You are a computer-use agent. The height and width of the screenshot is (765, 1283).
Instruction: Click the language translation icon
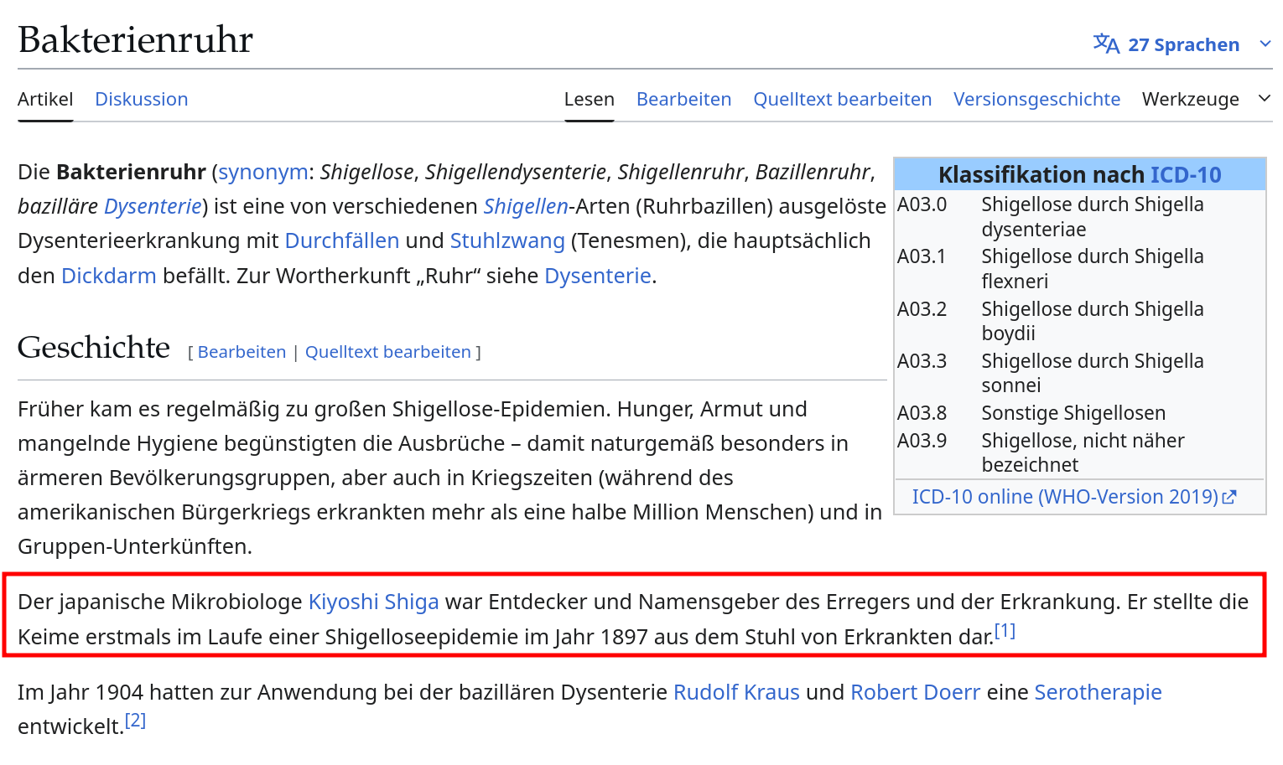[1106, 44]
